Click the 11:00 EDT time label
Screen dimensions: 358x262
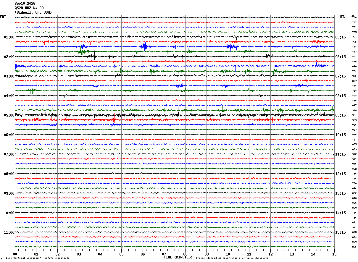(9, 232)
